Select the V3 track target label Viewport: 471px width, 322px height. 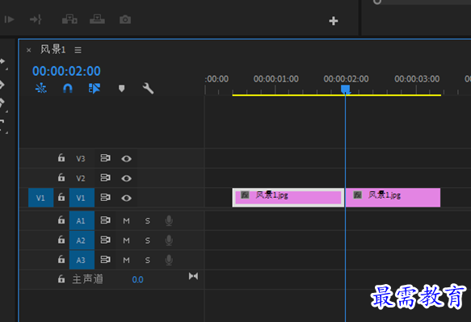click(81, 158)
